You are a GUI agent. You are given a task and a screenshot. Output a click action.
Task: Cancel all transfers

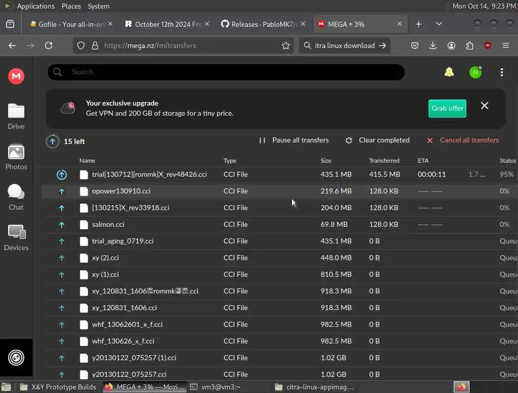tap(462, 140)
